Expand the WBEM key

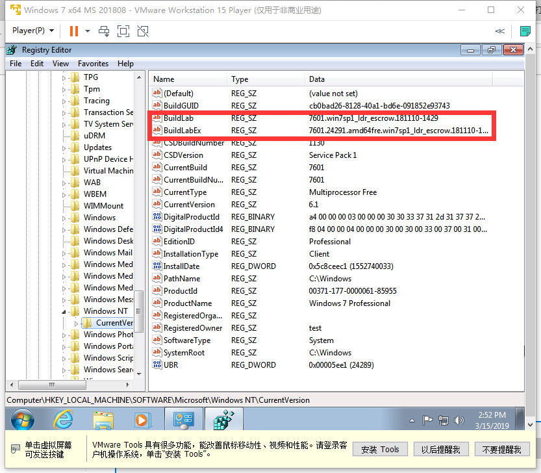click(x=64, y=195)
